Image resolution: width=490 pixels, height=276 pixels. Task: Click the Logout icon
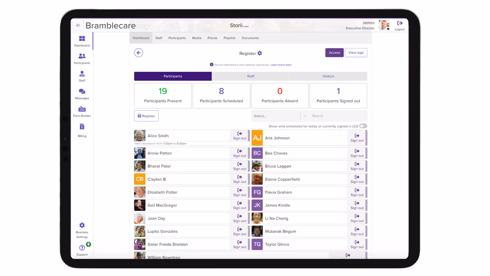click(x=400, y=23)
